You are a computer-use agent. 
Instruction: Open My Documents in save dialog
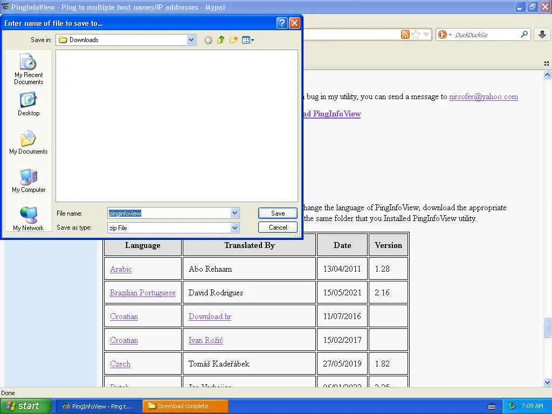pyautogui.click(x=29, y=142)
